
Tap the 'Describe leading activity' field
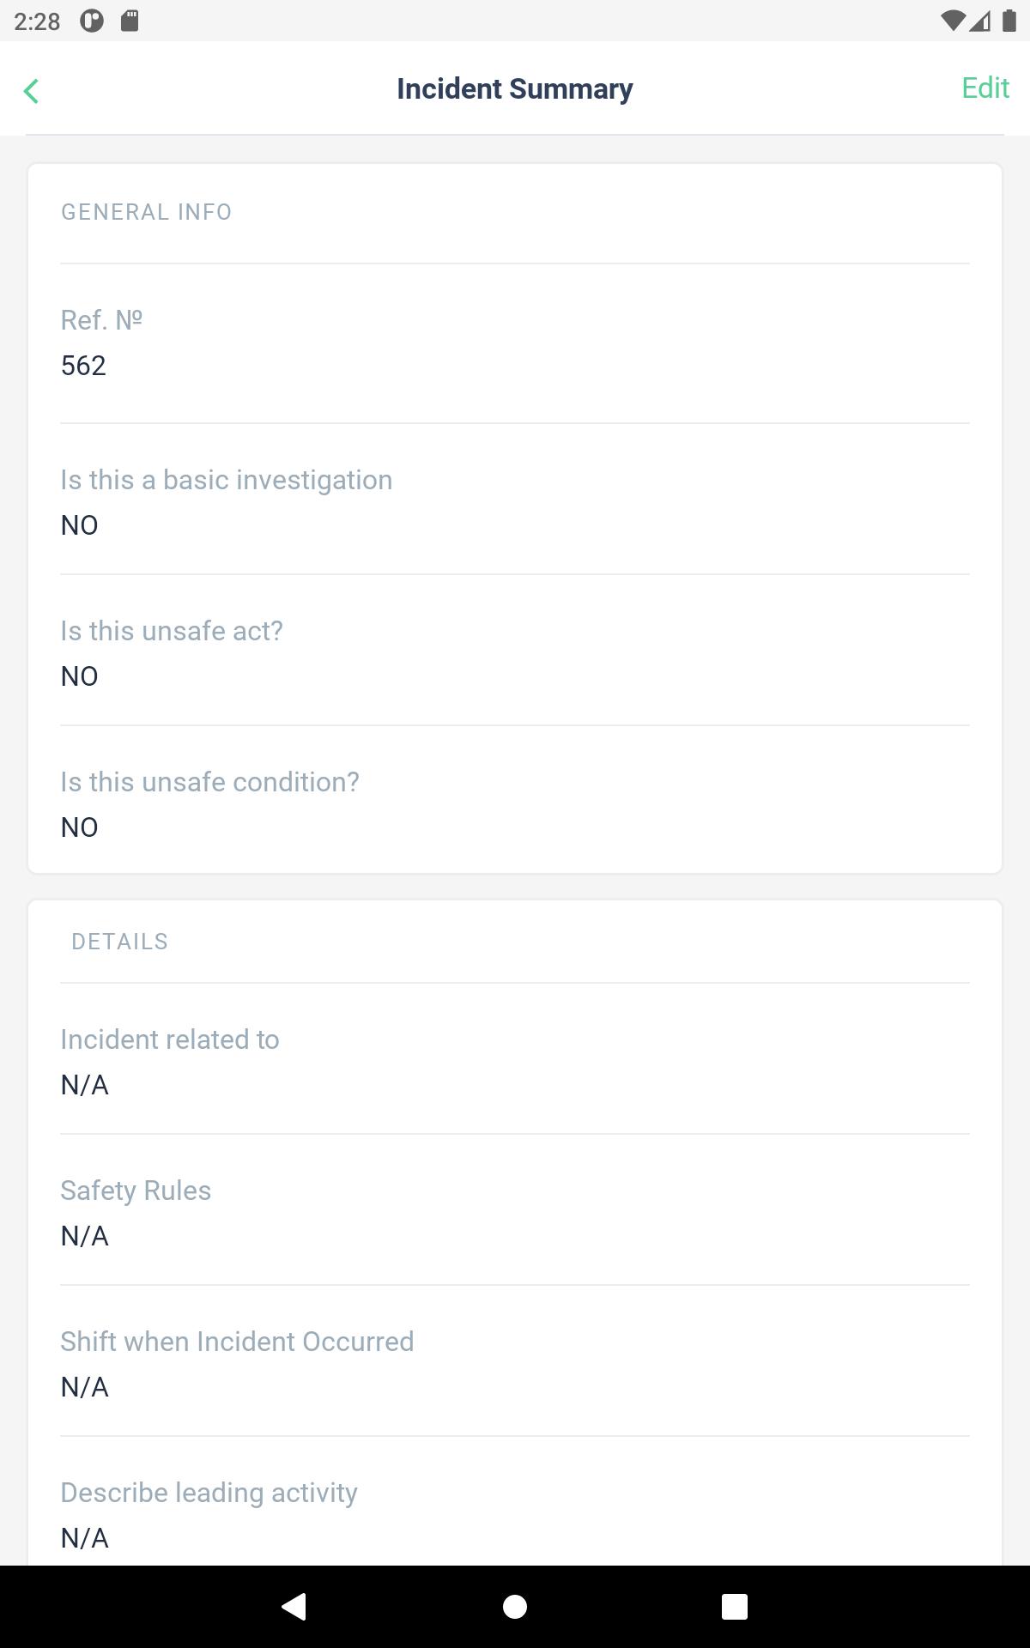coord(515,1514)
